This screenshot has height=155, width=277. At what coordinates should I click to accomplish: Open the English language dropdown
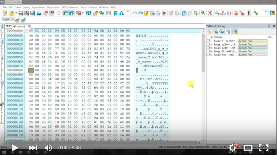(x=8, y=19)
